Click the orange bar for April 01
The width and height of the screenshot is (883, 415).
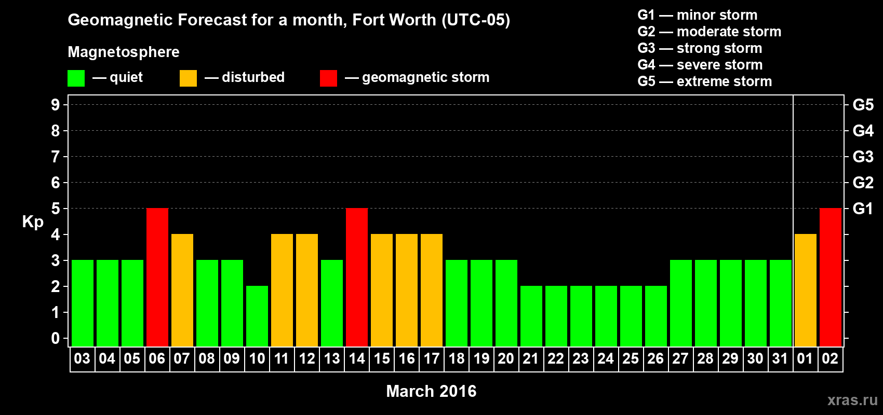pyautogui.click(x=806, y=290)
